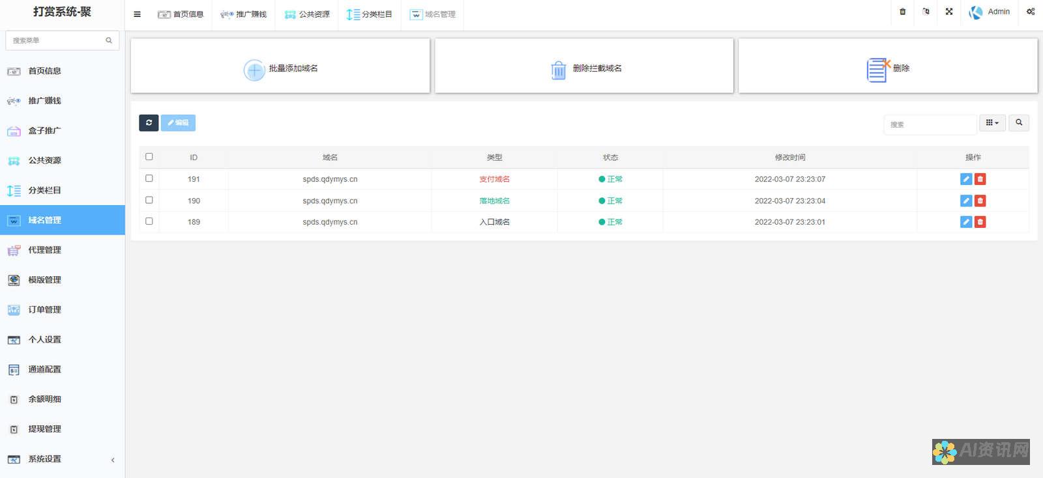Image resolution: width=1043 pixels, height=478 pixels.
Task: Focus the table 搜索 search field
Action: coord(930,124)
